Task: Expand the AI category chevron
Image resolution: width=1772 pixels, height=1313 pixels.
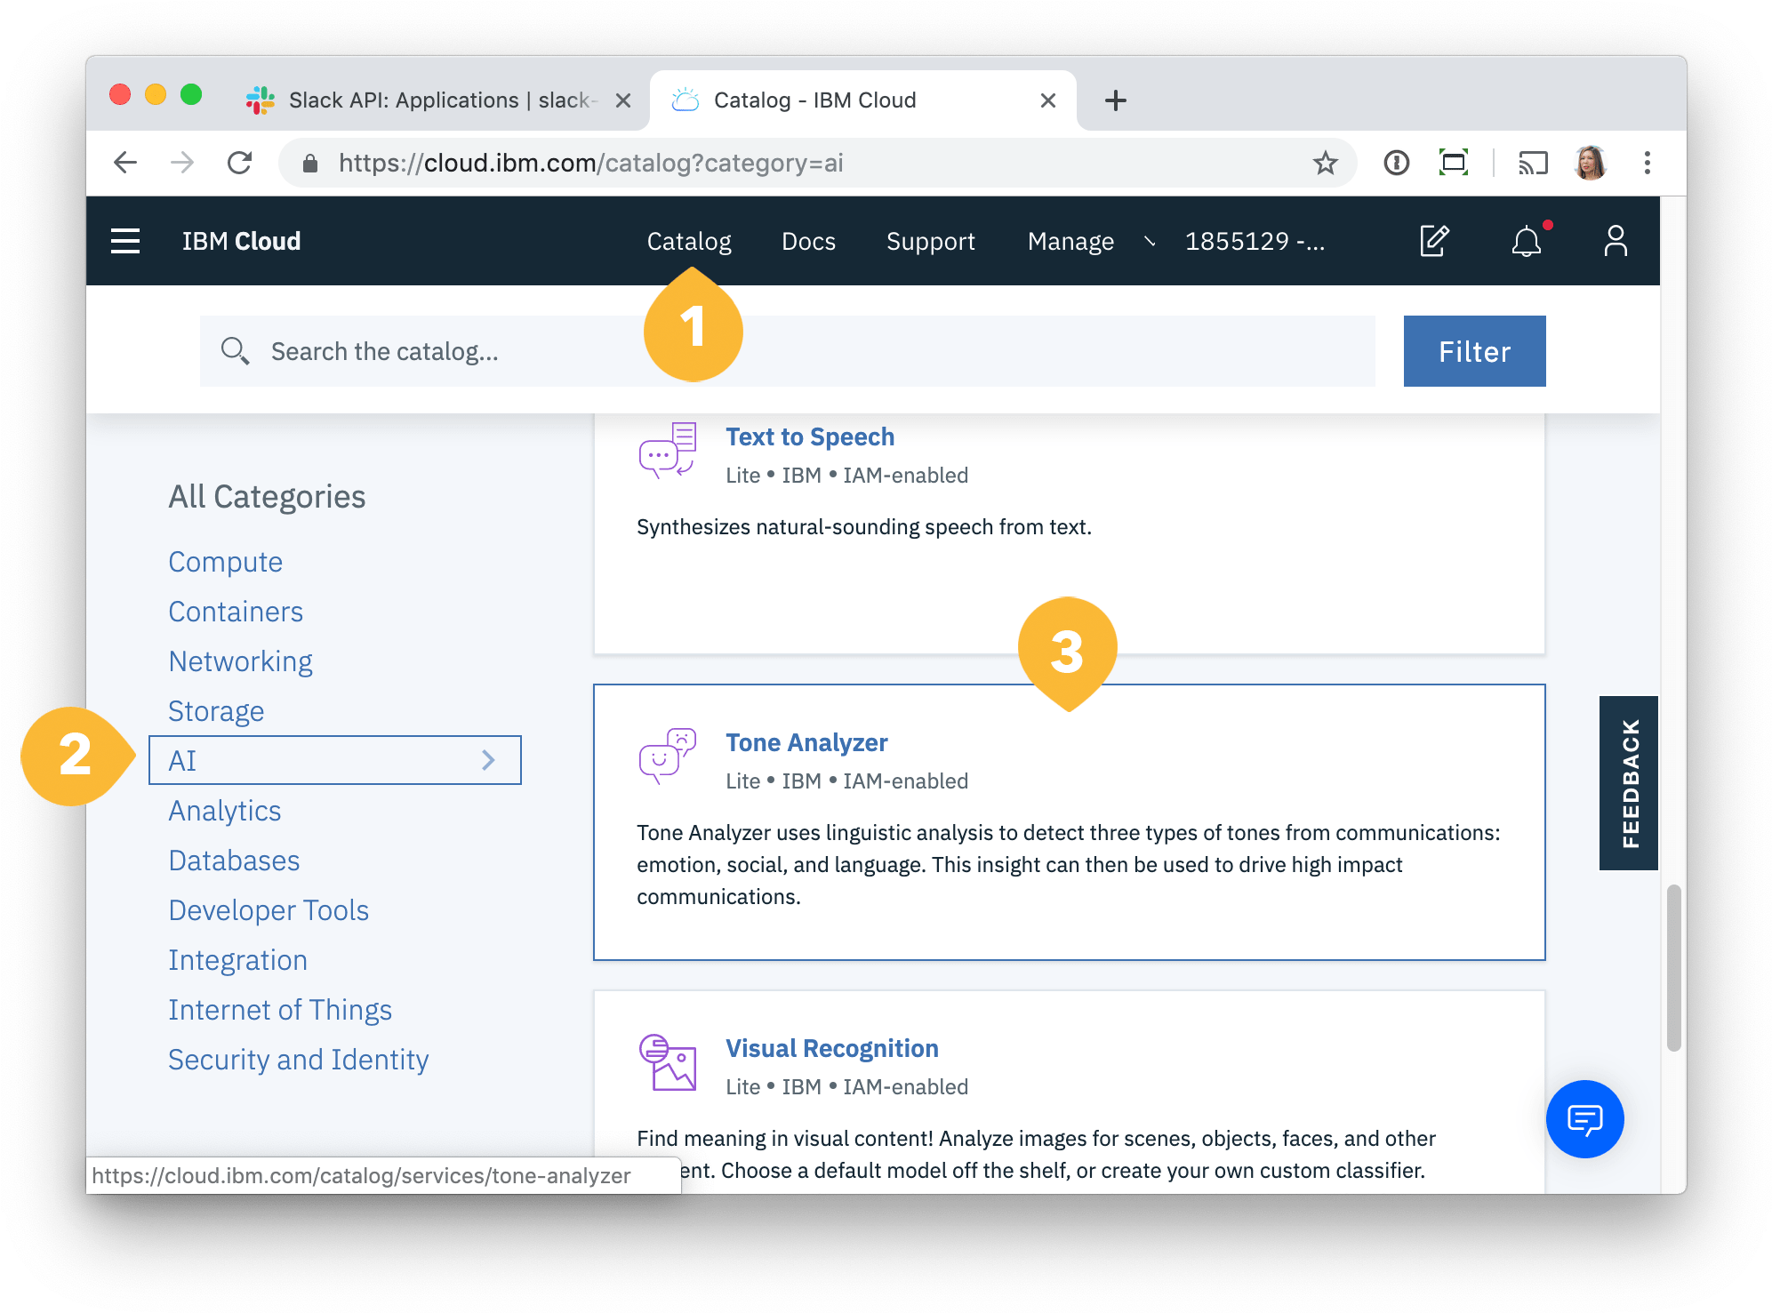Action: [488, 760]
